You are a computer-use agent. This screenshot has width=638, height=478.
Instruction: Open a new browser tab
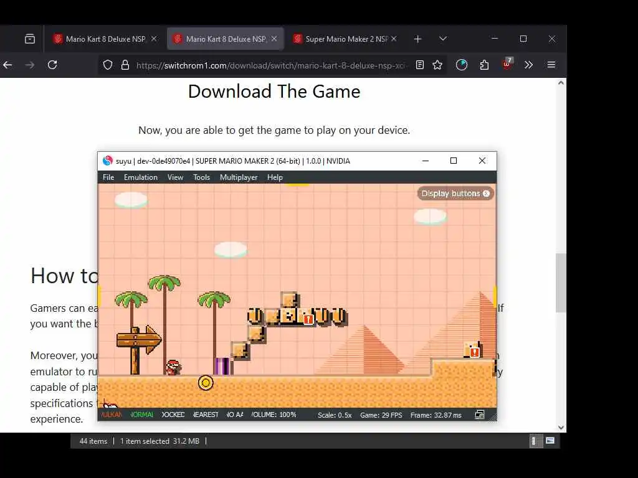tap(417, 39)
